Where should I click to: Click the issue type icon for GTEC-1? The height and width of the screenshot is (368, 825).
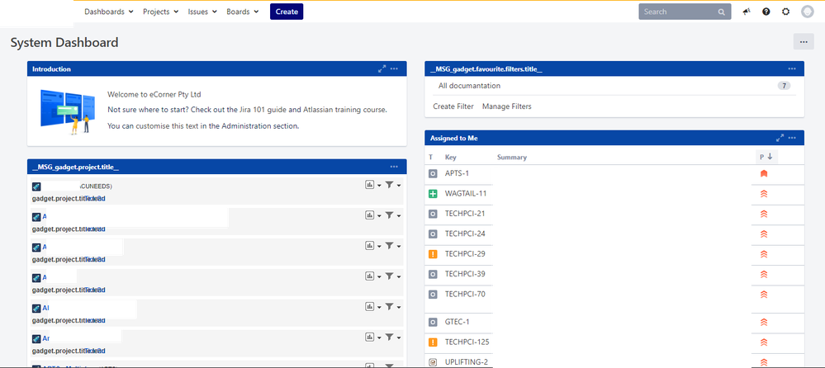(x=433, y=323)
